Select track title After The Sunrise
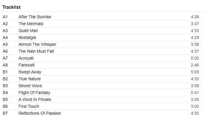This screenshot has height=121, width=207. coord(35,17)
